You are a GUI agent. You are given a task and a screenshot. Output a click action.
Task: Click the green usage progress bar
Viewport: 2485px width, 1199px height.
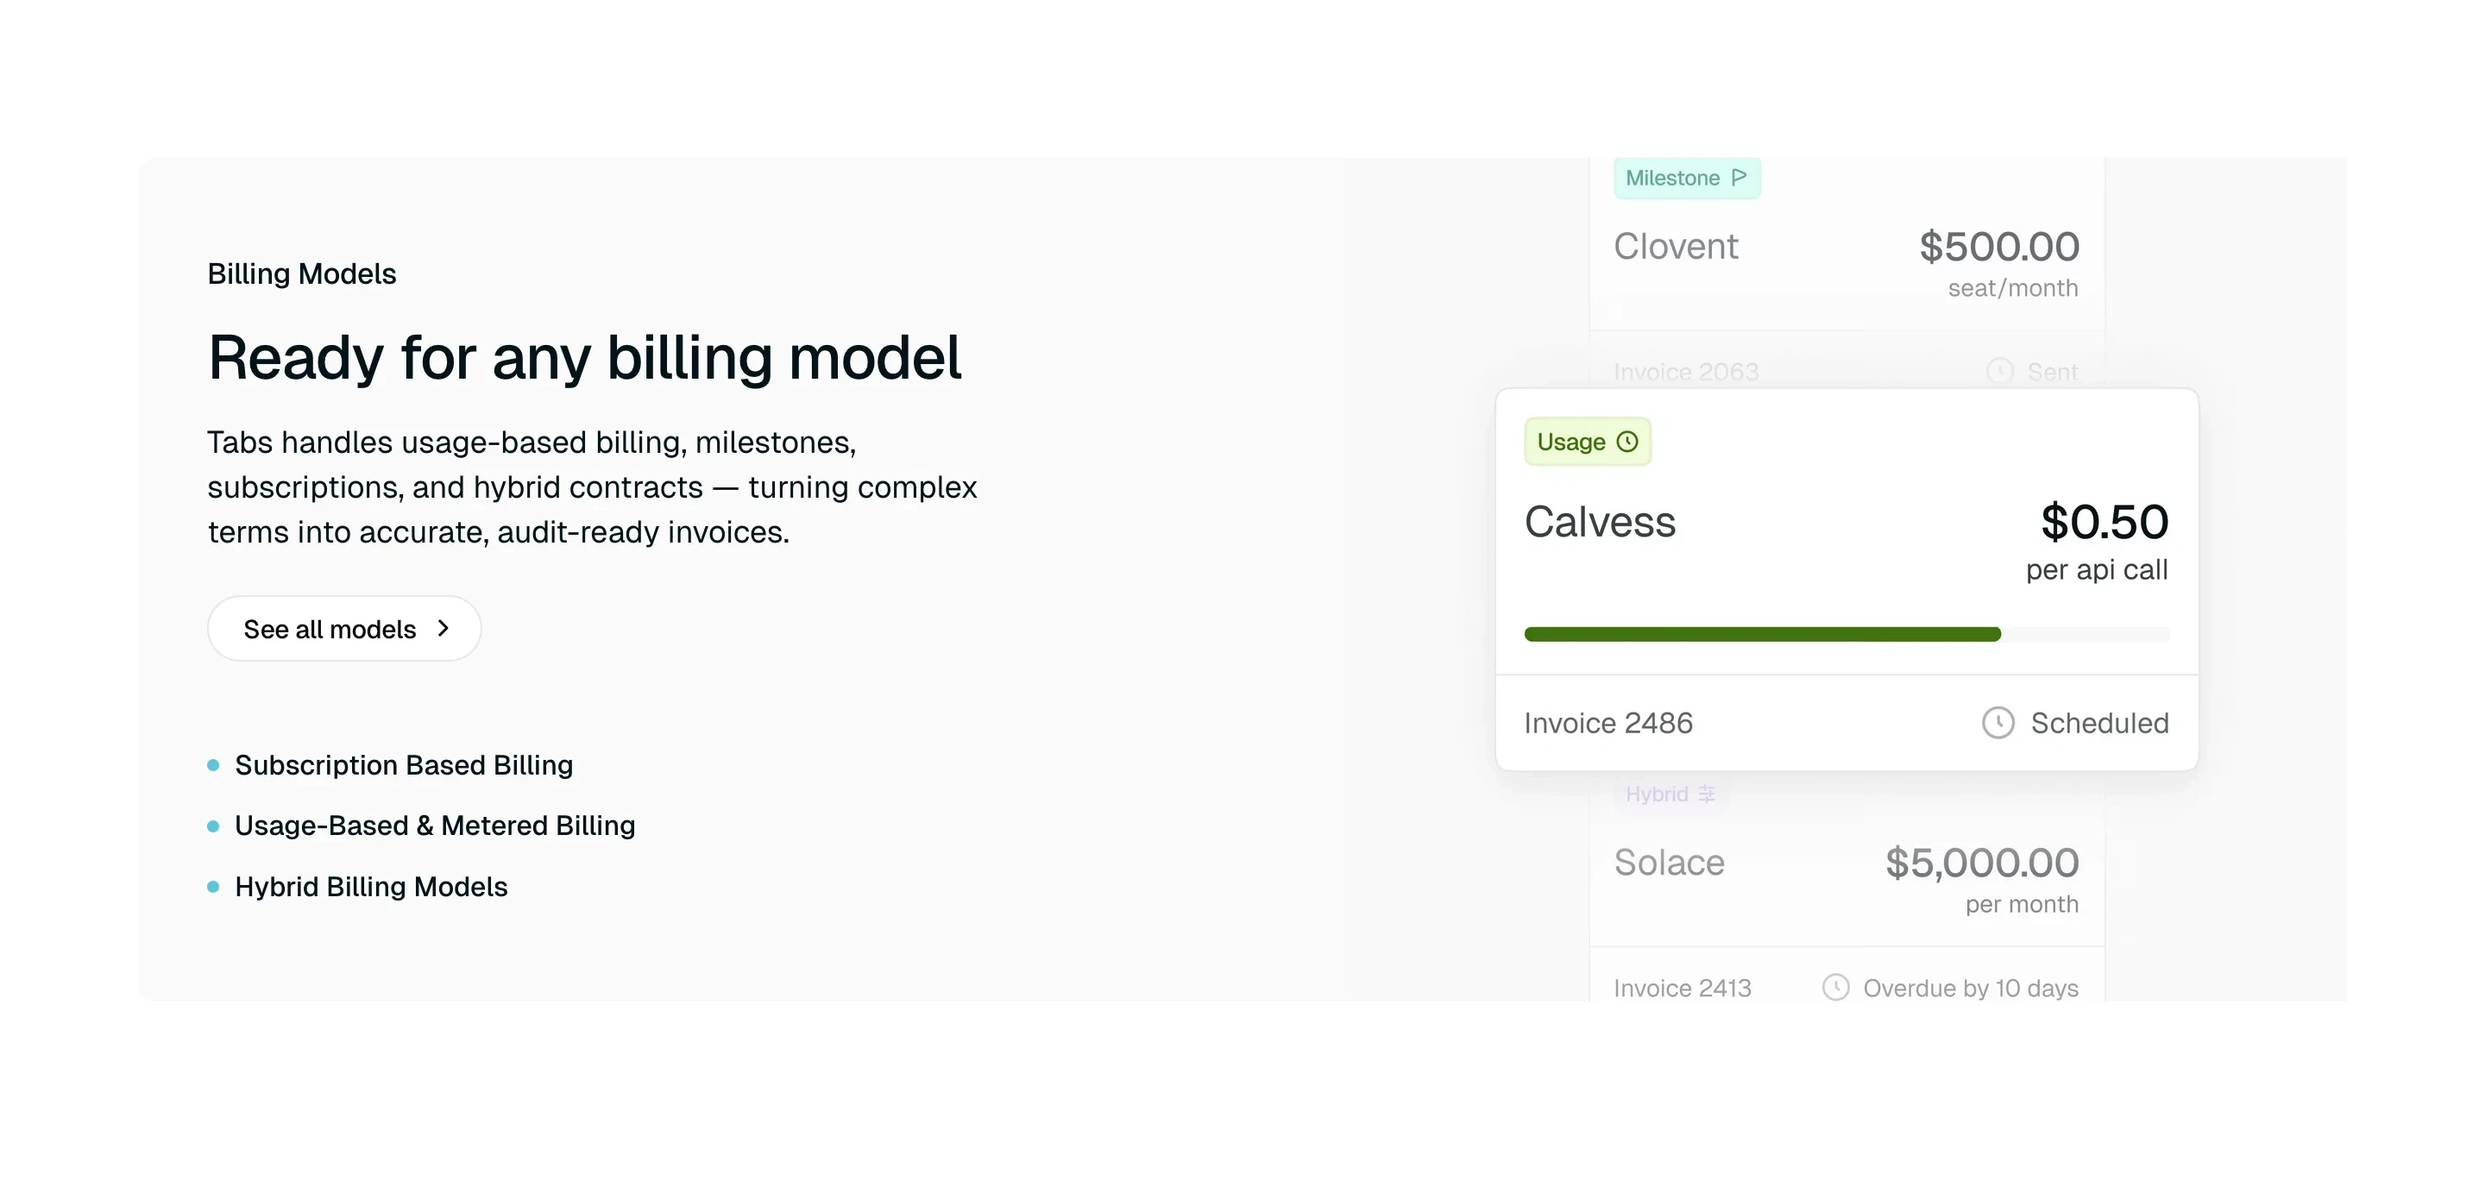pos(1763,634)
